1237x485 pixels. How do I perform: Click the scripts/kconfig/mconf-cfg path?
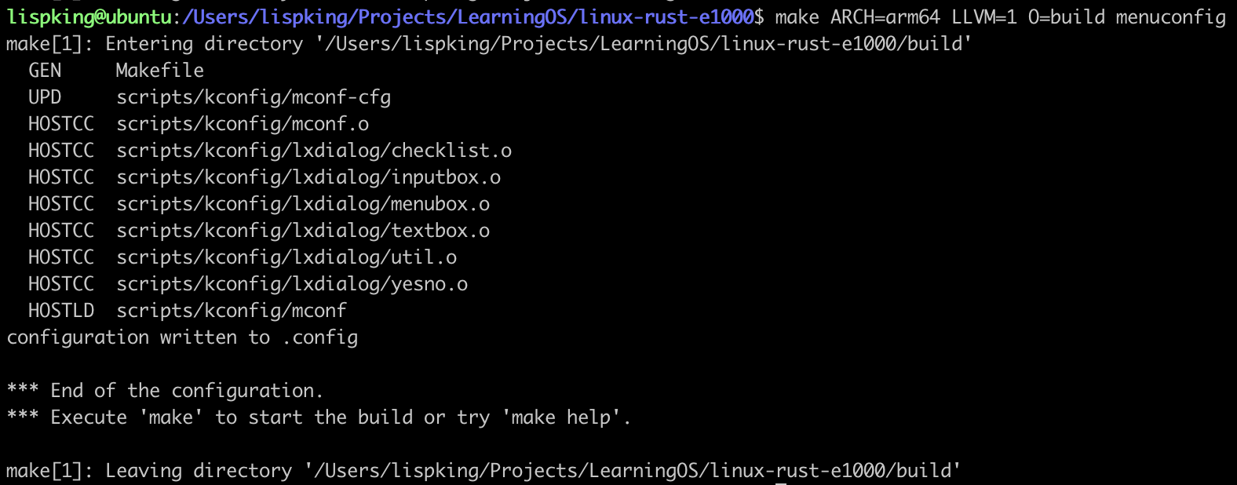tap(254, 97)
